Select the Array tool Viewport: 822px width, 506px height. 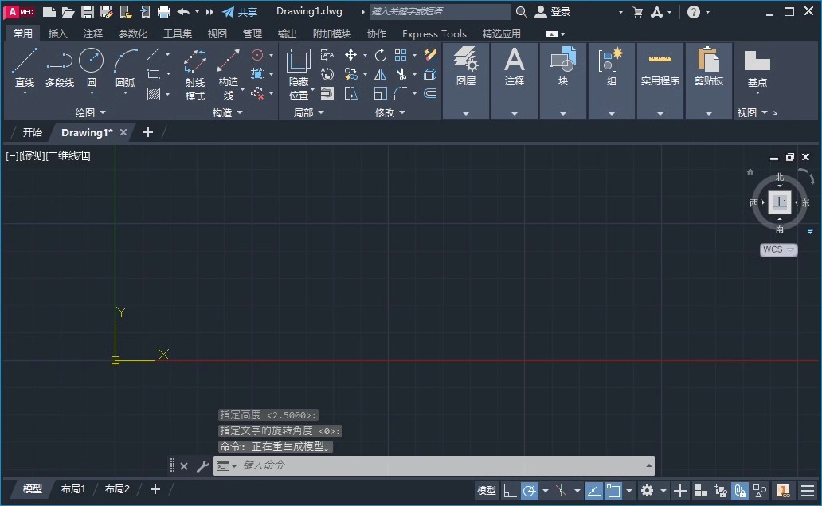401,54
